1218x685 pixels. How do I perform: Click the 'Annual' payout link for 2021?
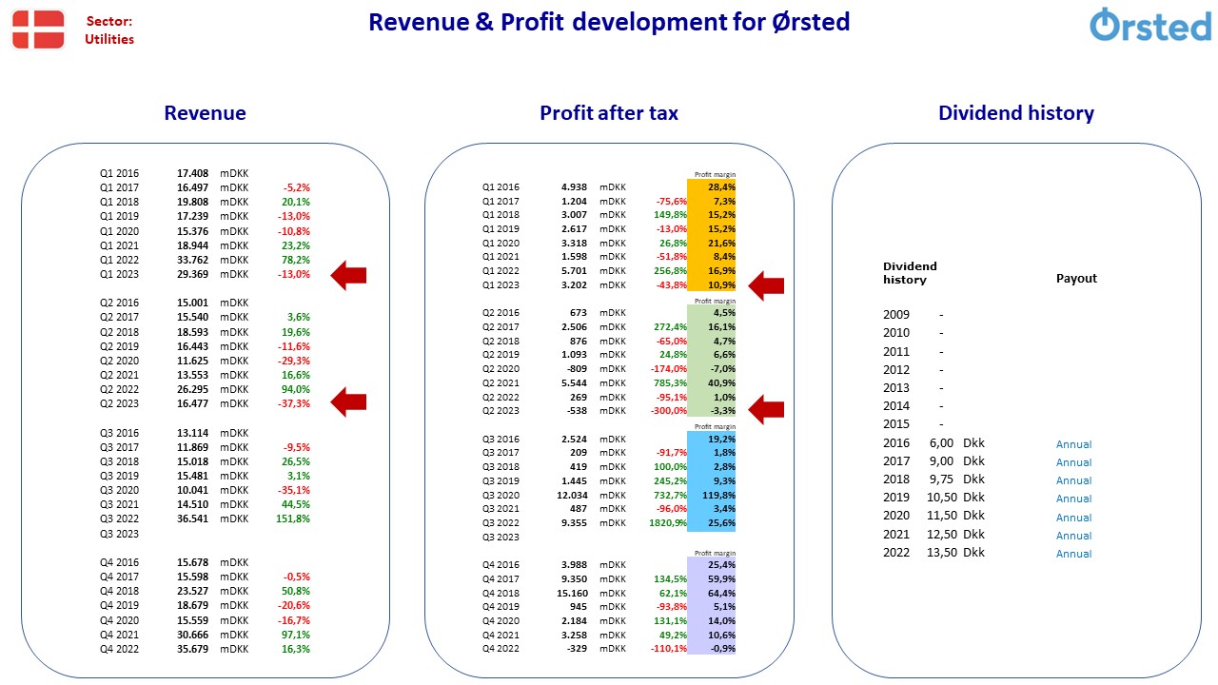tap(1073, 536)
